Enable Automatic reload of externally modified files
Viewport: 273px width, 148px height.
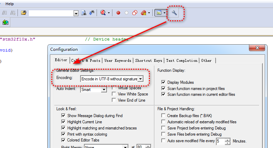pos(163,122)
